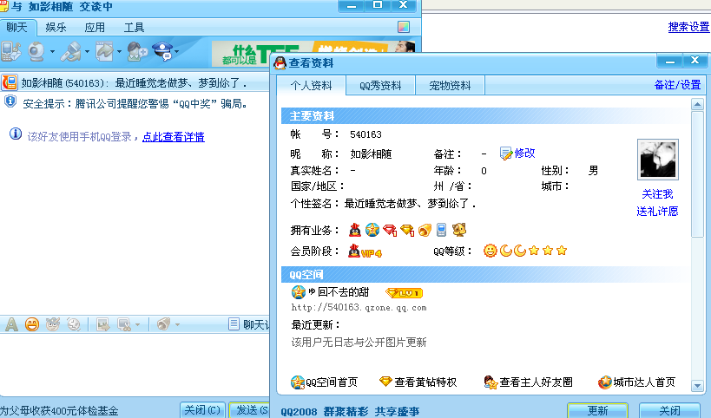Click the 关闭 button in profile window

tap(669, 410)
